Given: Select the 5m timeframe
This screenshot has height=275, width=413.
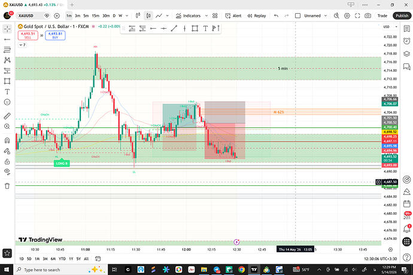Looking at the screenshot, I should pos(86,16).
